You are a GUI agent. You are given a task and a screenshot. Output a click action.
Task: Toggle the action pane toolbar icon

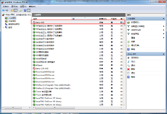[x=29, y=11]
